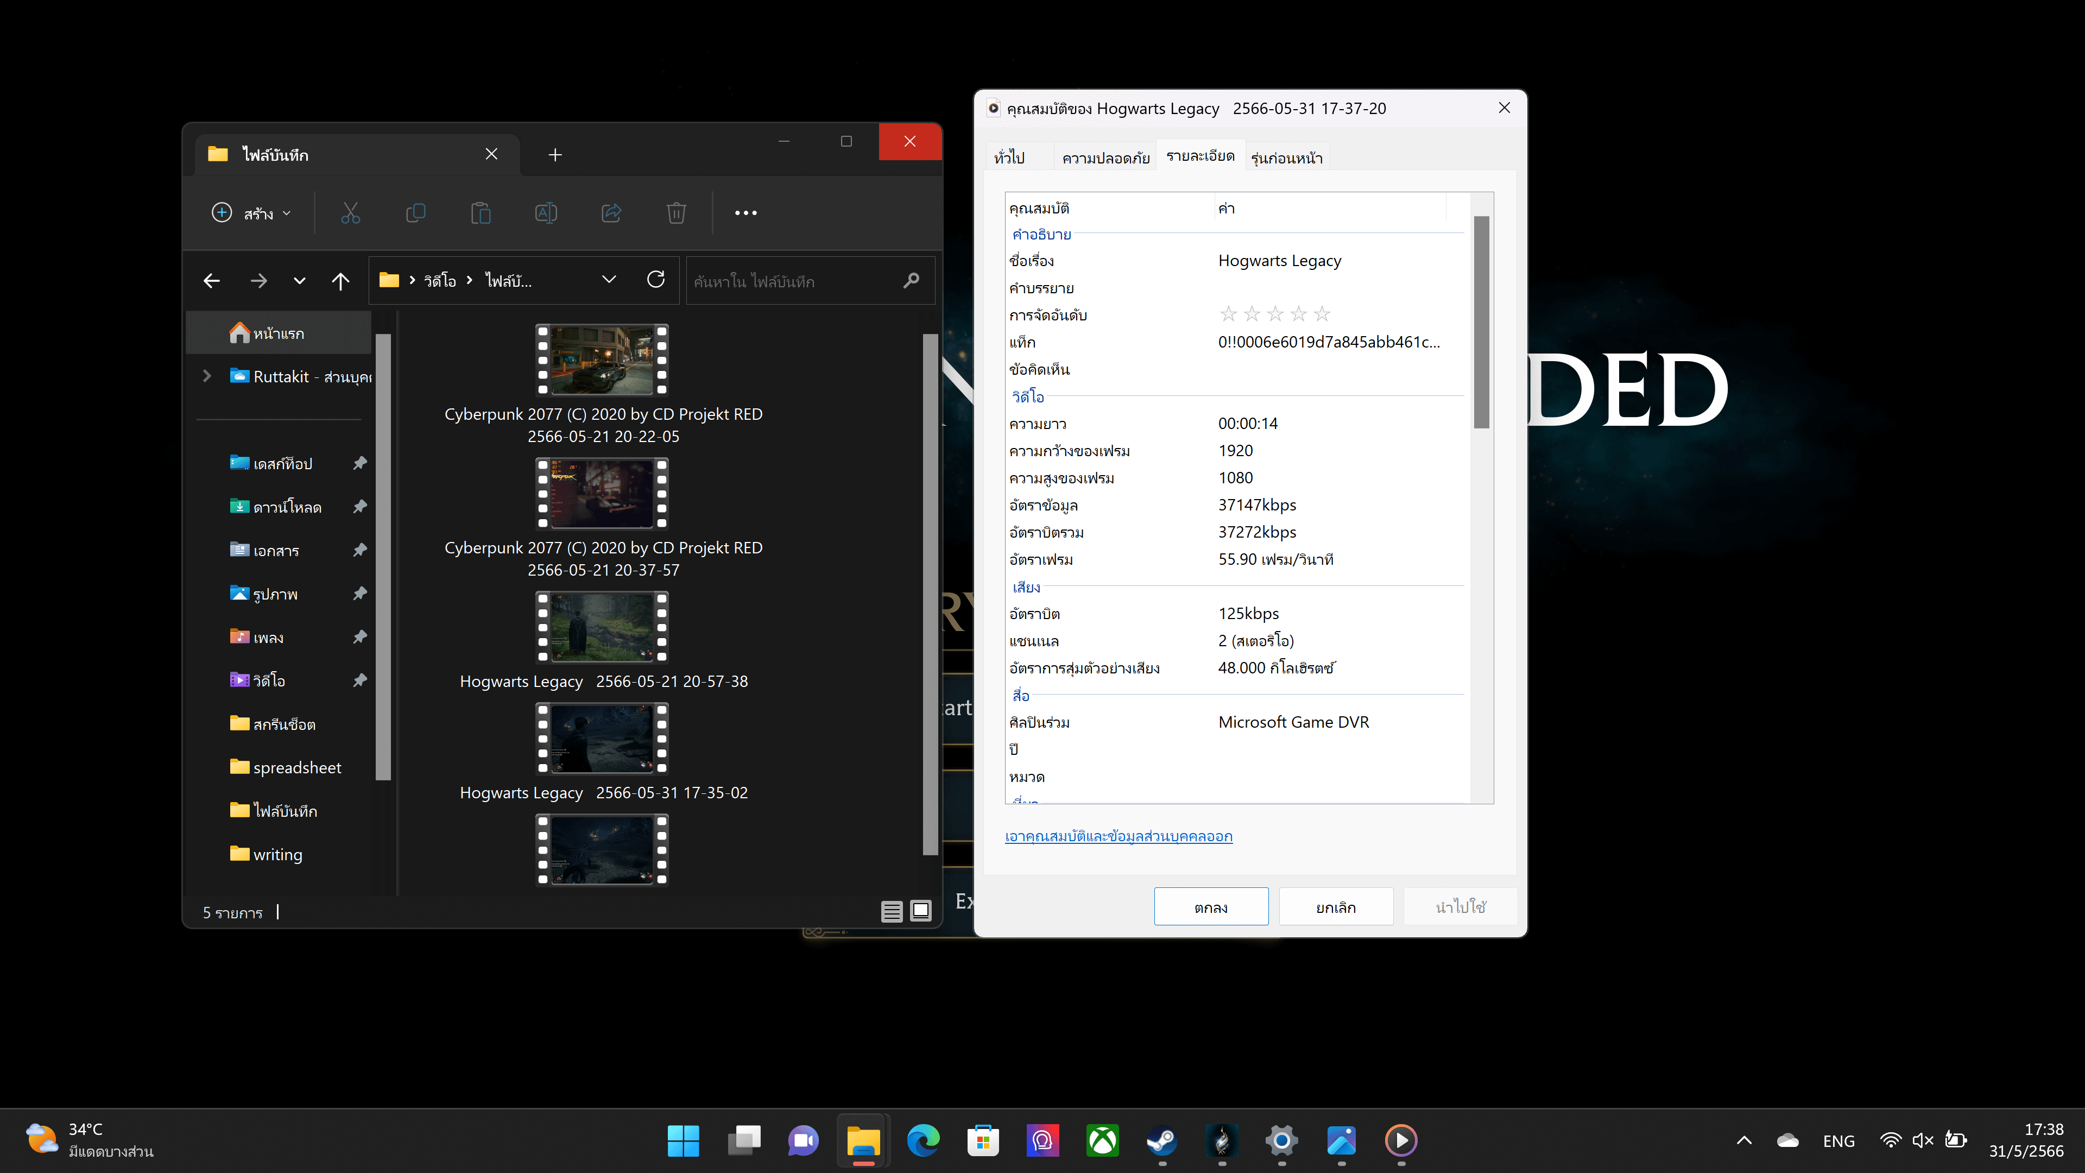This screenshot has width=2085, height=1173.
Task: Click the Share icon in toolbar
Action: coord(611,213)
